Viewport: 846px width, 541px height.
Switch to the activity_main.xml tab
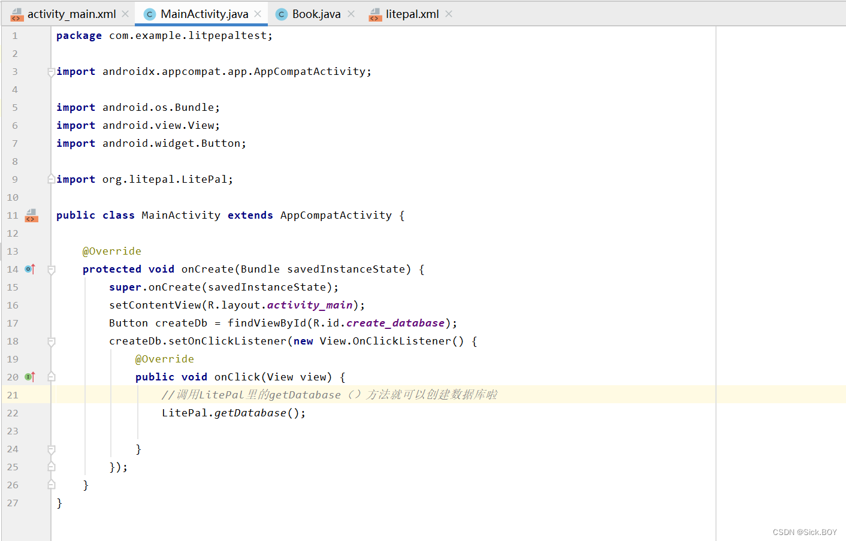tap(71, 14)
